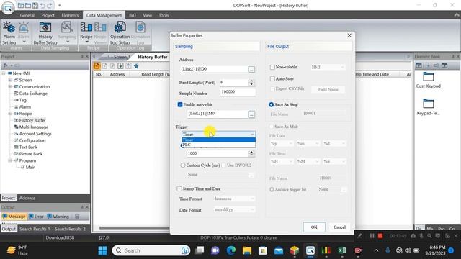Viewport: 461px width, 259px height.
Task: Open History Buffer Setup ribbon icon
Action: pos(45,33)
